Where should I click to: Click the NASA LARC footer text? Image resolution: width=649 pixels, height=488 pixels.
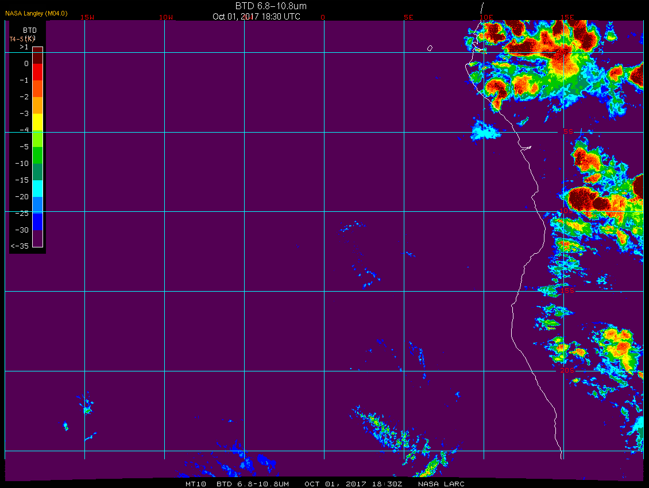(441, 484)
